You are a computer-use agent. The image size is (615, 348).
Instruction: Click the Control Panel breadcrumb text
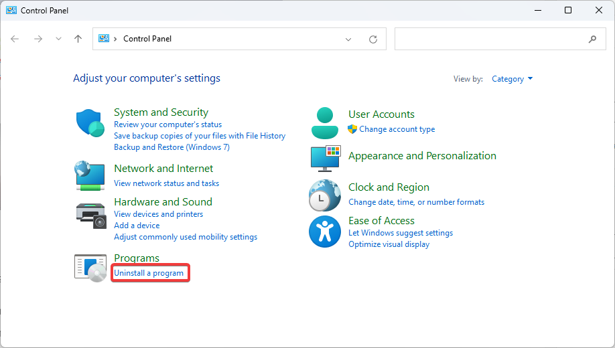pos(147,39)
